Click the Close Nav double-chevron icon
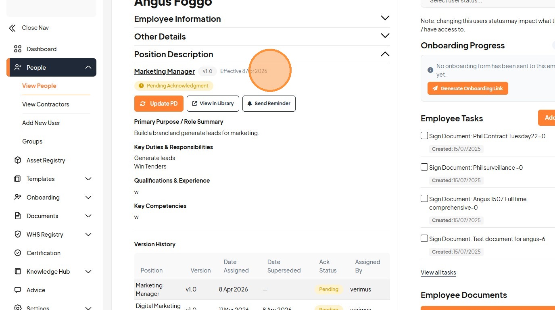 (13, 28)
